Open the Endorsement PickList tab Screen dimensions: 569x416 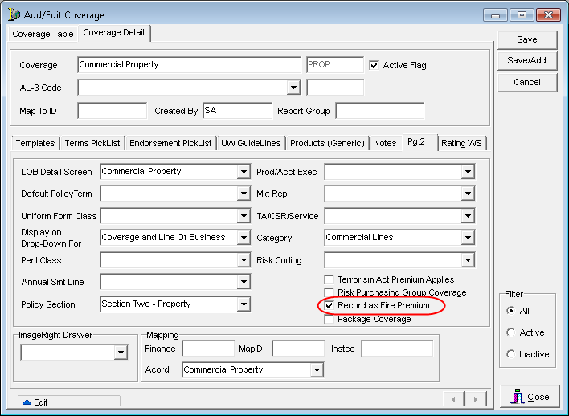[x=170, y=143]
